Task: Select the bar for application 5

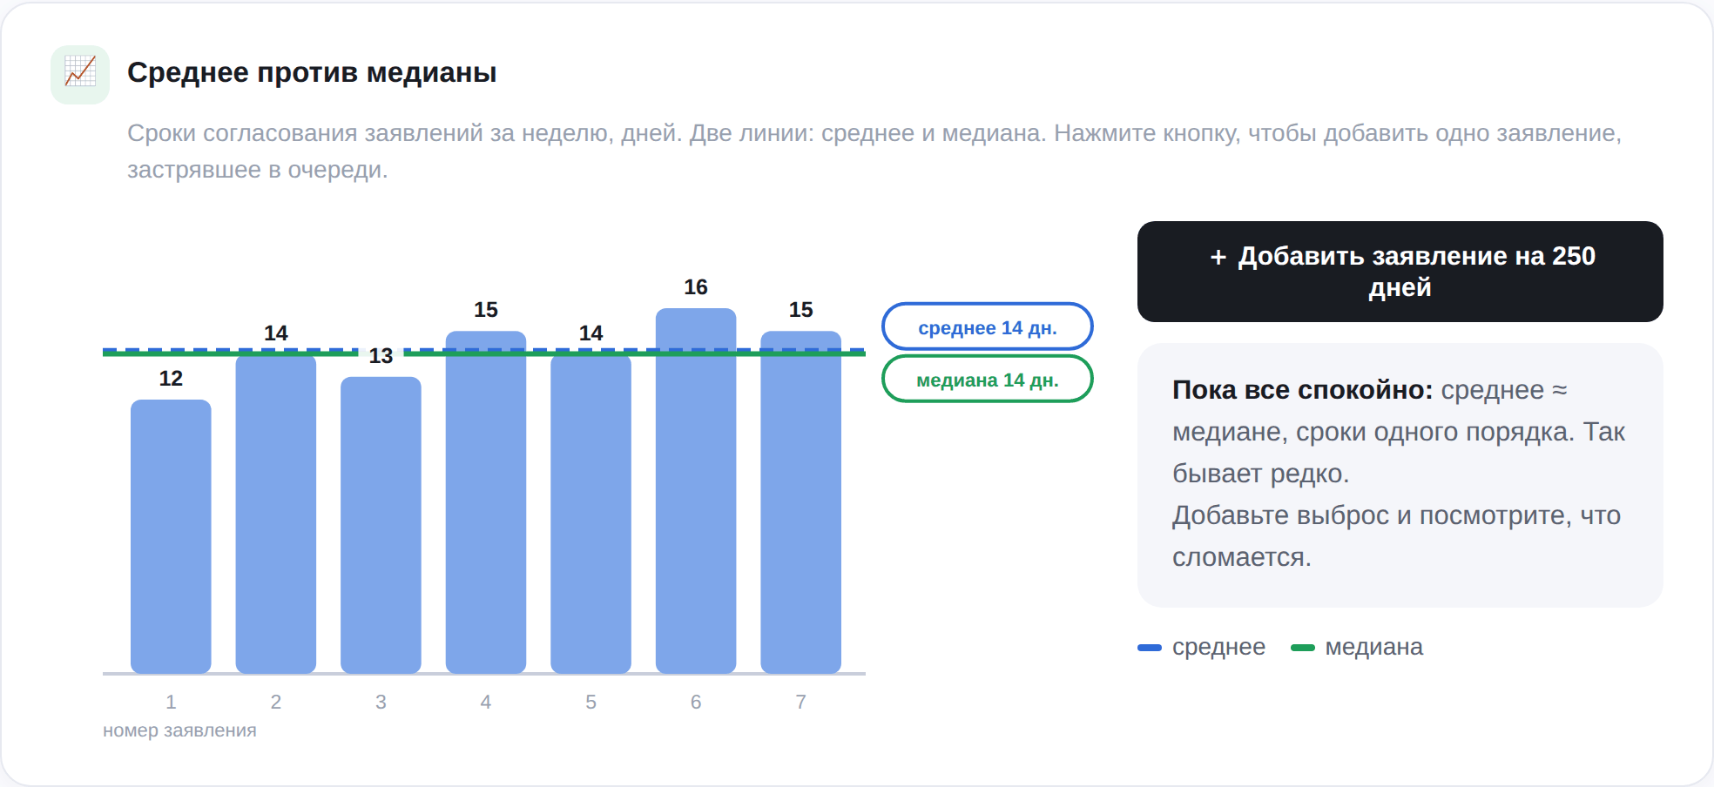Action: coord(590,514)
